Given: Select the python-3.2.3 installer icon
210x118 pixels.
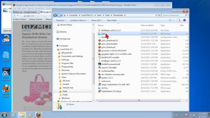Looking at the screenshot, I should (x=99, y=78).
